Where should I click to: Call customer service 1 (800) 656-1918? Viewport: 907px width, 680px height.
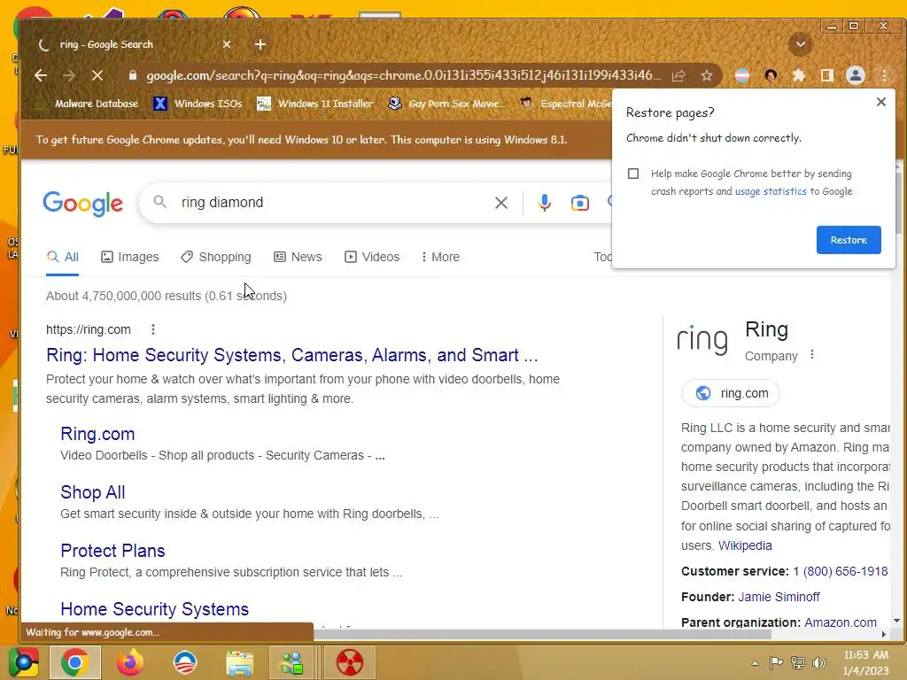click(x=840, y=572)
